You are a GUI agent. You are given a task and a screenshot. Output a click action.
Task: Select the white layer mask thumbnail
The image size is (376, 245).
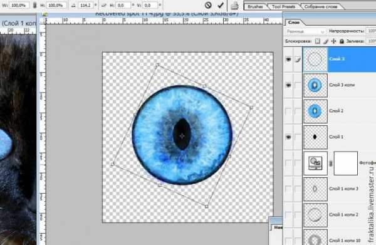point(346,164)
